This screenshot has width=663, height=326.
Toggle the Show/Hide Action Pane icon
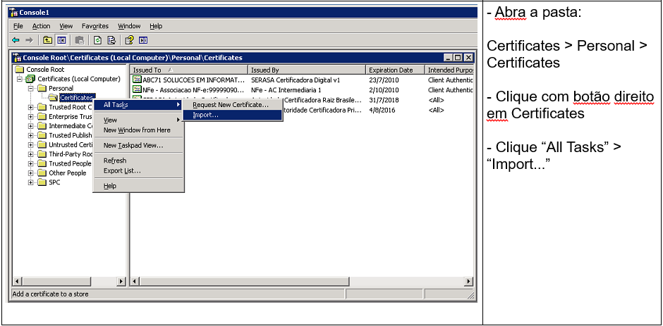pos(143,40)
